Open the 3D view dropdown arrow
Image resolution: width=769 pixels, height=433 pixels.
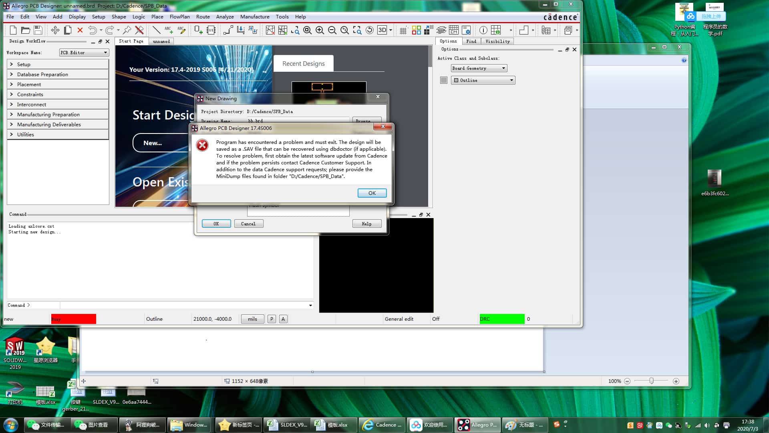[391, 30]
